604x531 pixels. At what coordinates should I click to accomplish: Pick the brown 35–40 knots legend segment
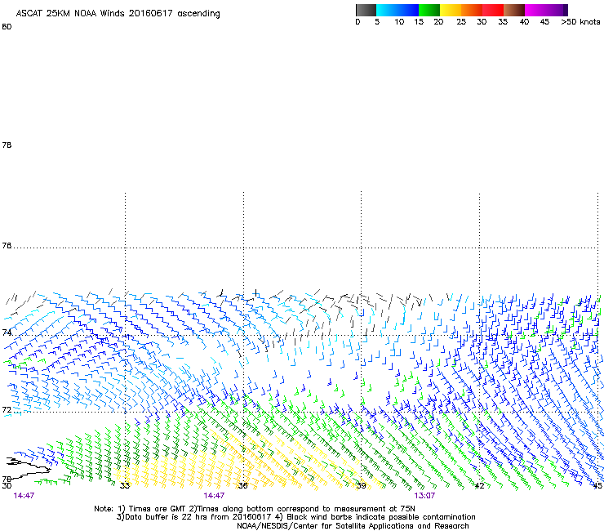[x=514, y=10]
